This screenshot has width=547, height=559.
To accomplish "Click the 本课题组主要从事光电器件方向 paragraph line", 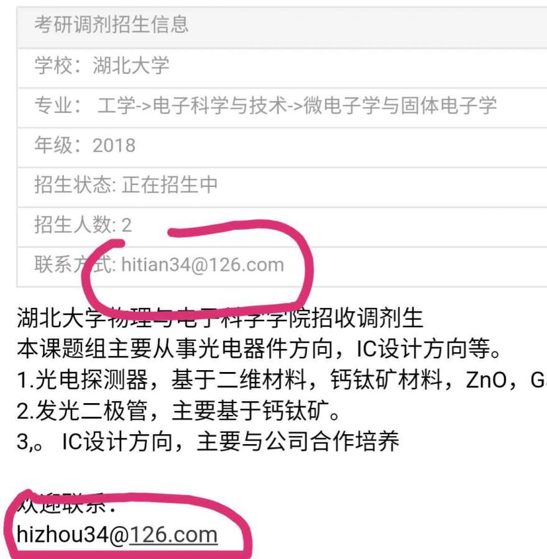I will click(x=259, y=348).
